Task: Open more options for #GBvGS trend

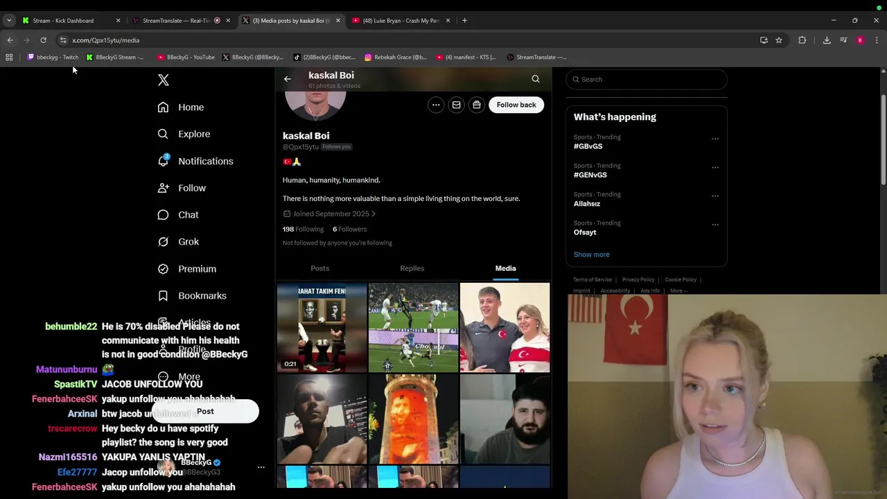Action: point(715,139)
